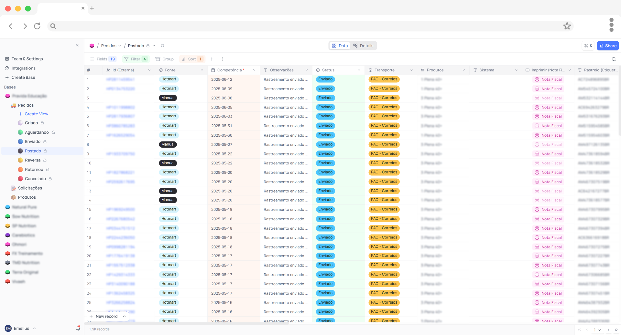Click Rastreamento enviado text in row 9
Viewport: 621px width, 335px height.
(x=286, y=154)
